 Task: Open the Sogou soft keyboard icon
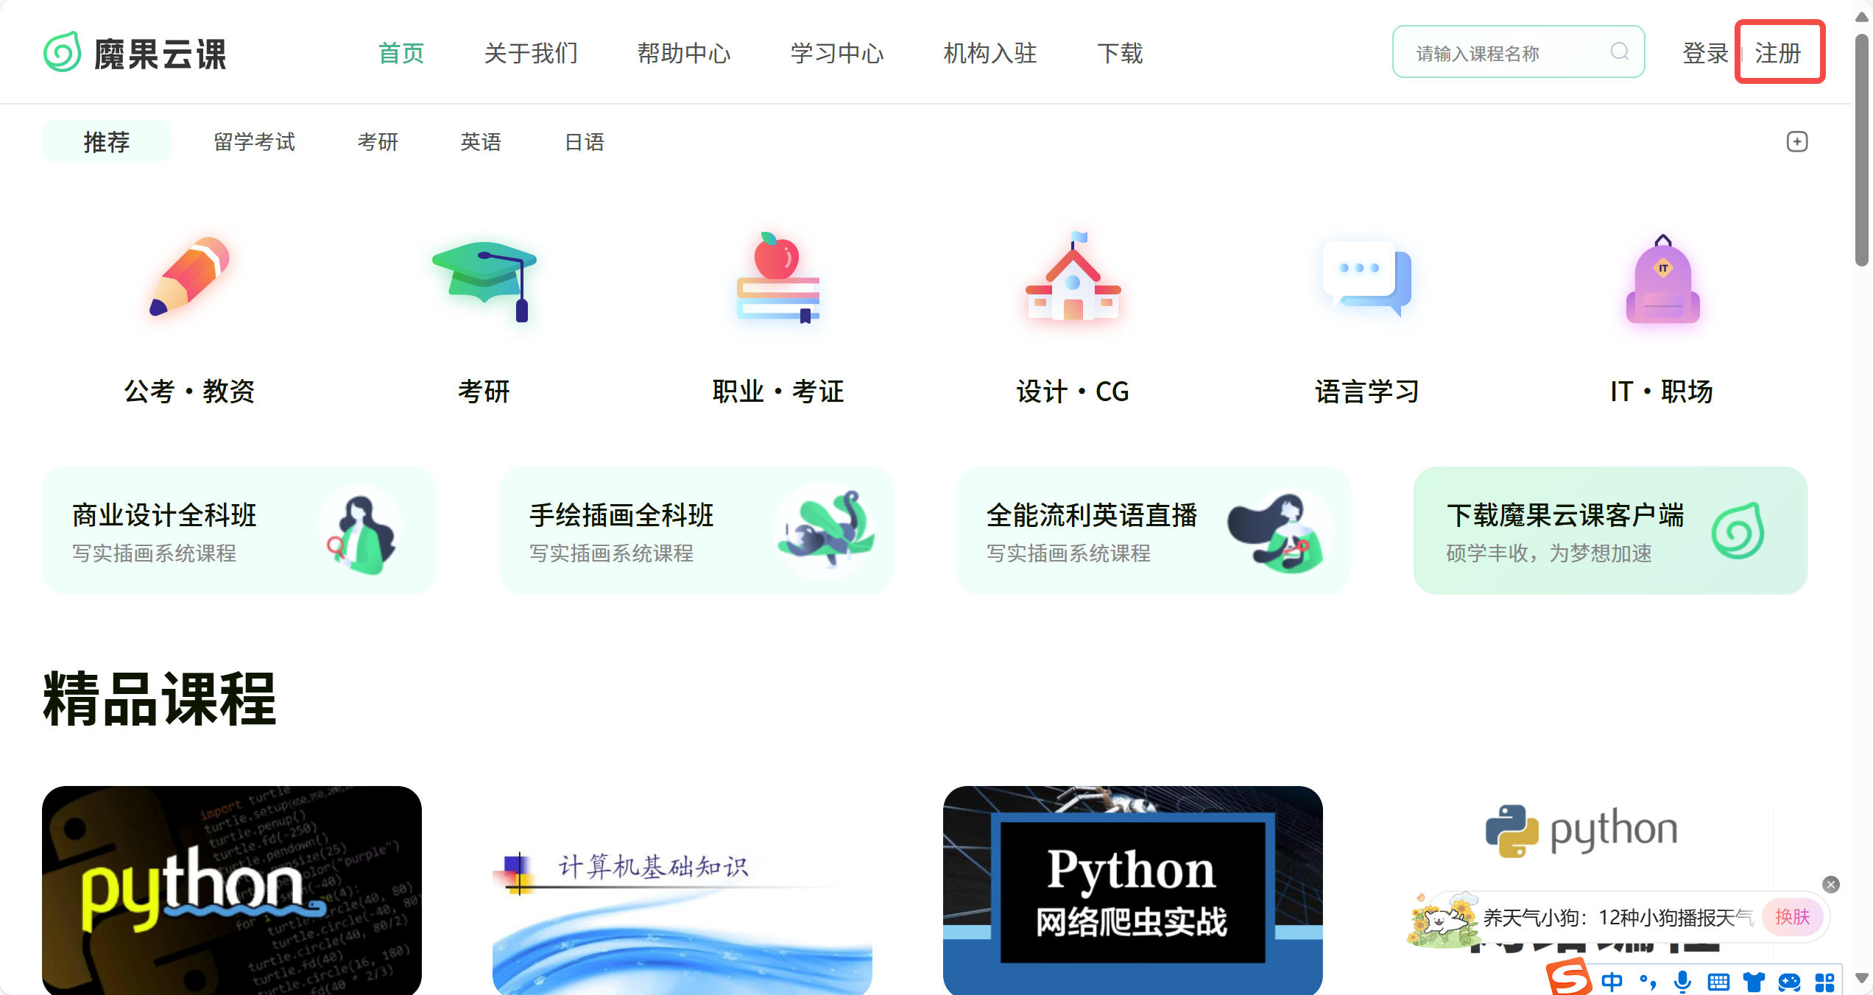pyautogui.click(x=1718, y=982)
